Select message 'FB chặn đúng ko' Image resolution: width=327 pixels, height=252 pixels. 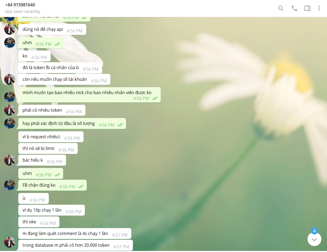tap(52, 185)
